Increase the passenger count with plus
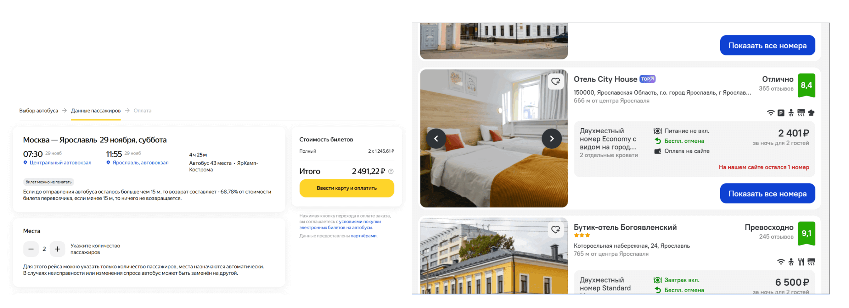Screen dimensions: 849x308 [x=57, y=249]
